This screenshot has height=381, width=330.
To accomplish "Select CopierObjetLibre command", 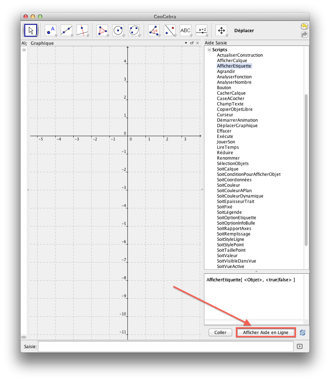I will 235,109.
